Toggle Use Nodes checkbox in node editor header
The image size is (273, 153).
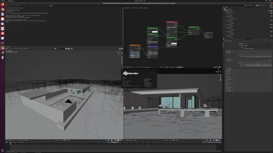[146, 67]
